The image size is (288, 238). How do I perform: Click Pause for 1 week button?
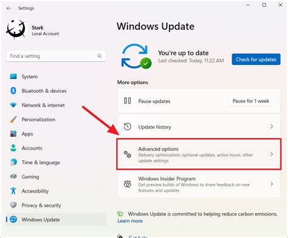(251, 101)
